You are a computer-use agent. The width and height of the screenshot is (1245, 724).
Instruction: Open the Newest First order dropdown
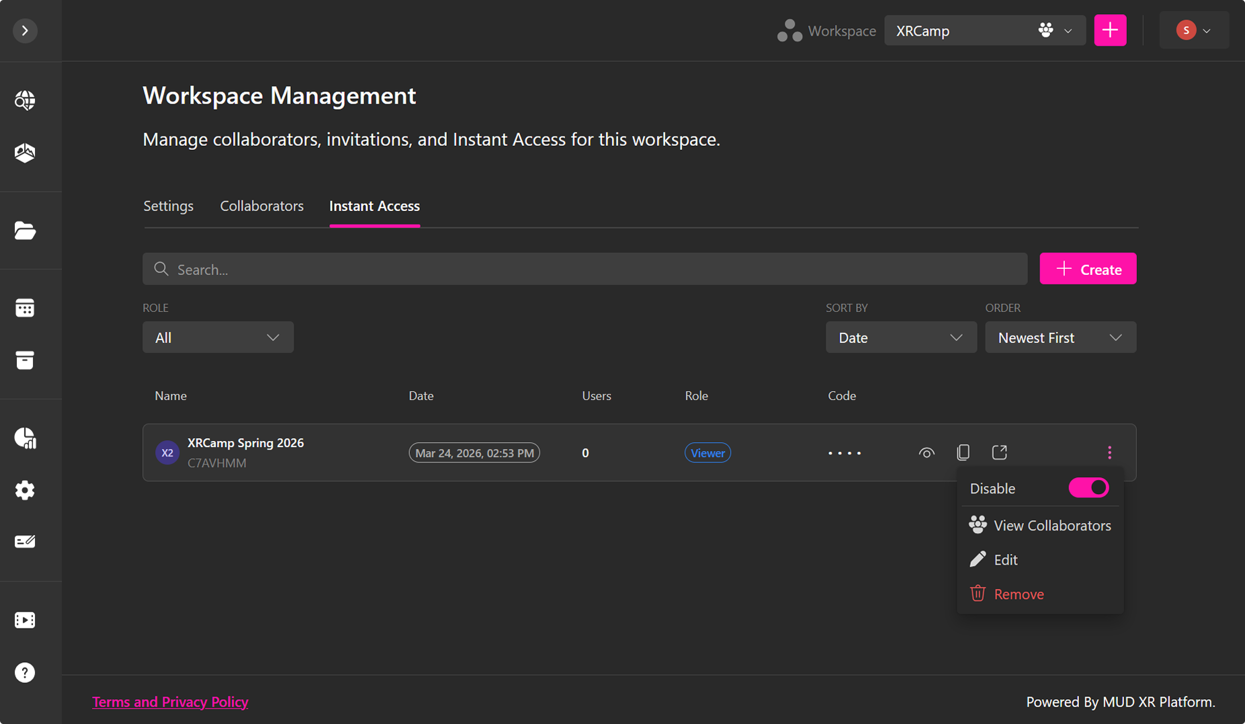pos(1060,337)
